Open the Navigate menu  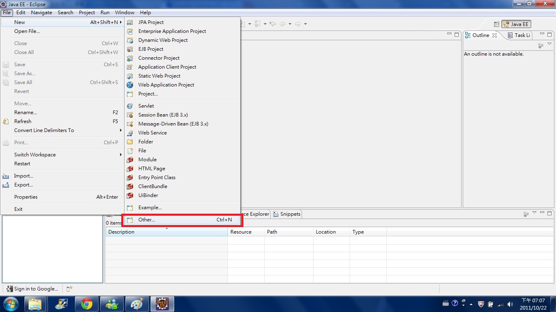42,13
